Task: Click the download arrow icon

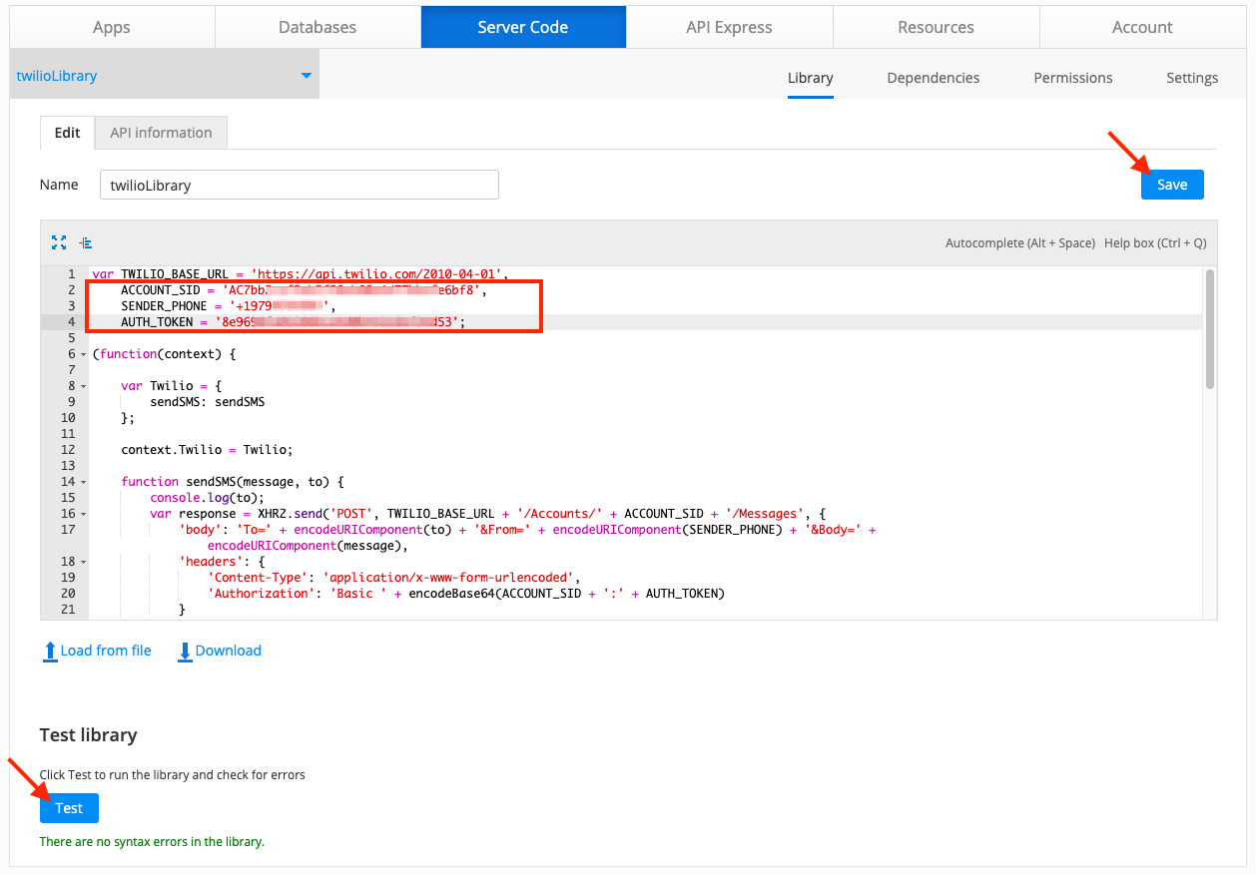Action: point(185,652)
